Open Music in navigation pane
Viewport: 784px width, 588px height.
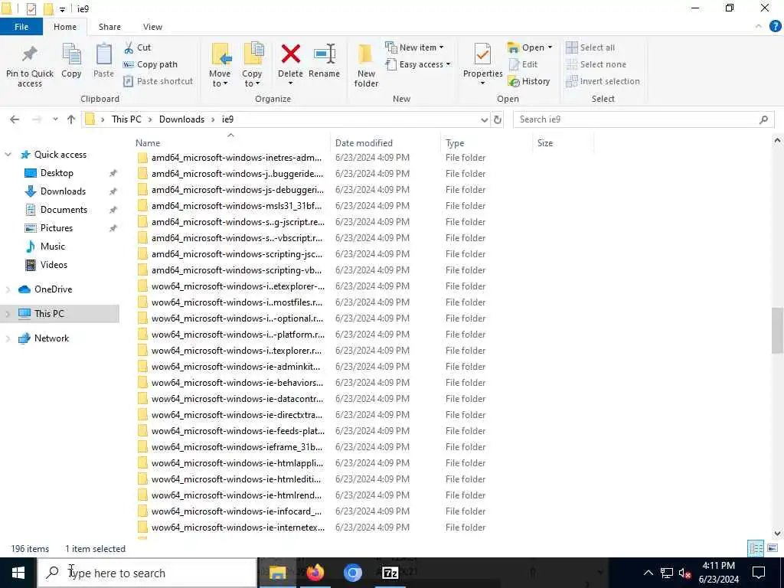click(x=53, y=247)
